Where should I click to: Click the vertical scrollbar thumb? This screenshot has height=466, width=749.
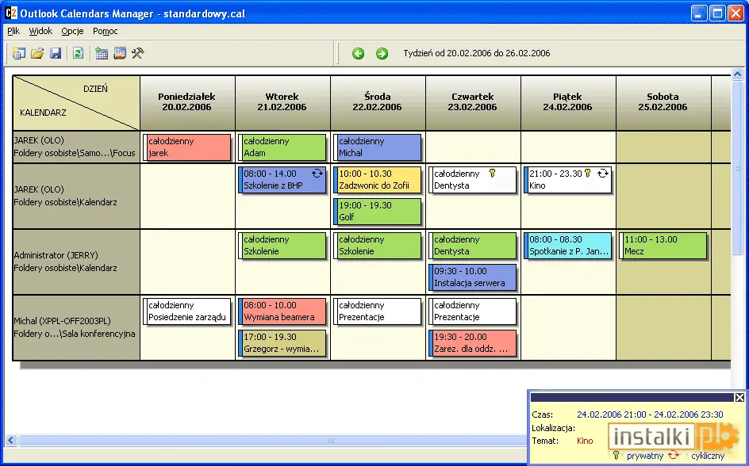coord(737,167)
